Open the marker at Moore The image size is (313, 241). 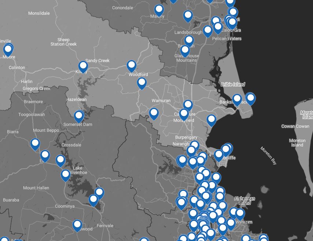tap(8, 50)
